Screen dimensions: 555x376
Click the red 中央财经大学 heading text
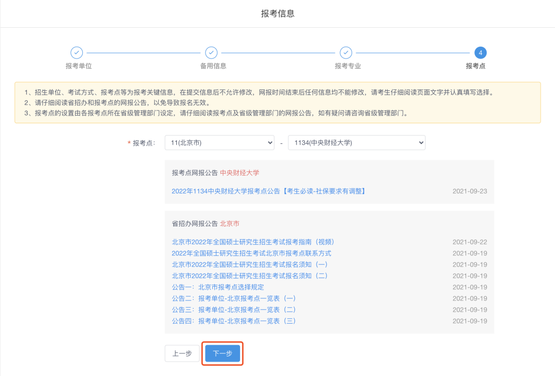(239, 173)
